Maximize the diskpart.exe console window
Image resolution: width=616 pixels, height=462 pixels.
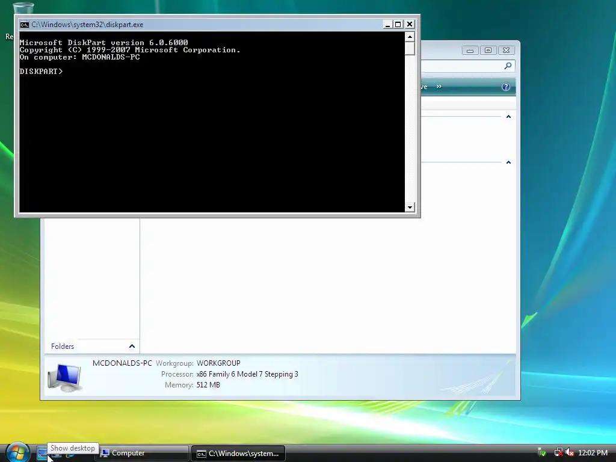click(x=398, y=24)
